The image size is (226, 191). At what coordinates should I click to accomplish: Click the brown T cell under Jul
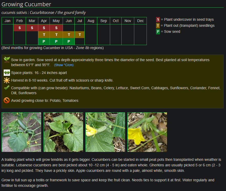(80, 35)
